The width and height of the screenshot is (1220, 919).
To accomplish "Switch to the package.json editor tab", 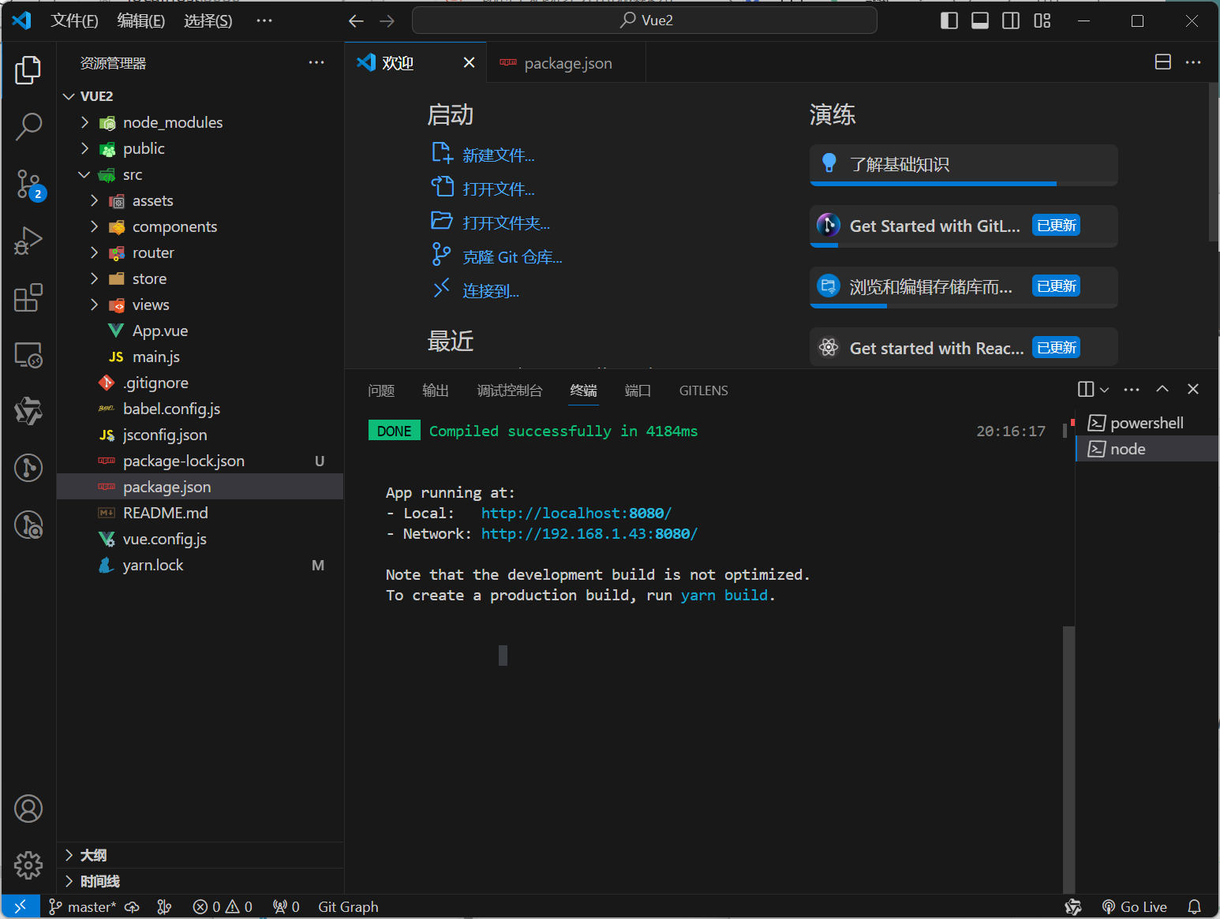I will 567,63.
